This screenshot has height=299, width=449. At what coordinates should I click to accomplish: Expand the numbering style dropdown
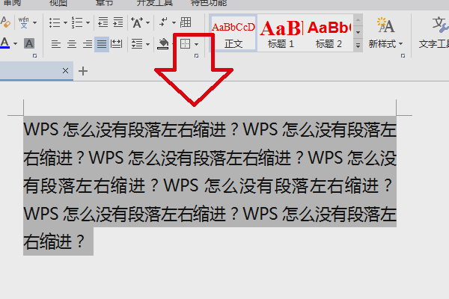88,22
